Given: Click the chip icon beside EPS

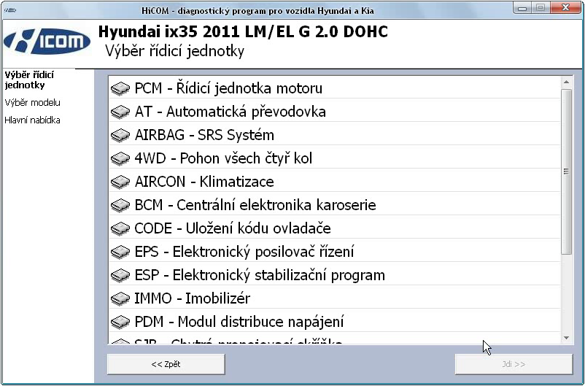Looking at the screenshot, I should coord(120,252).
